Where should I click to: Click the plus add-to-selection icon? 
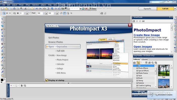[7, 13]
